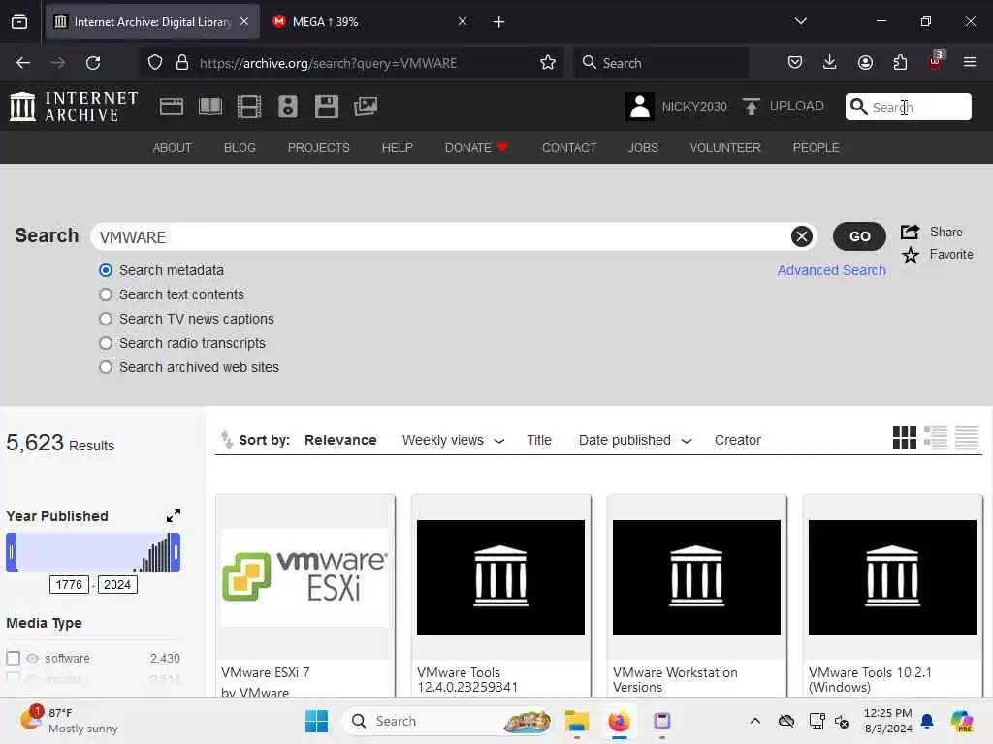The image size is (993, 744).
Task: Open the HELP menu item
Action: (397, 147)
